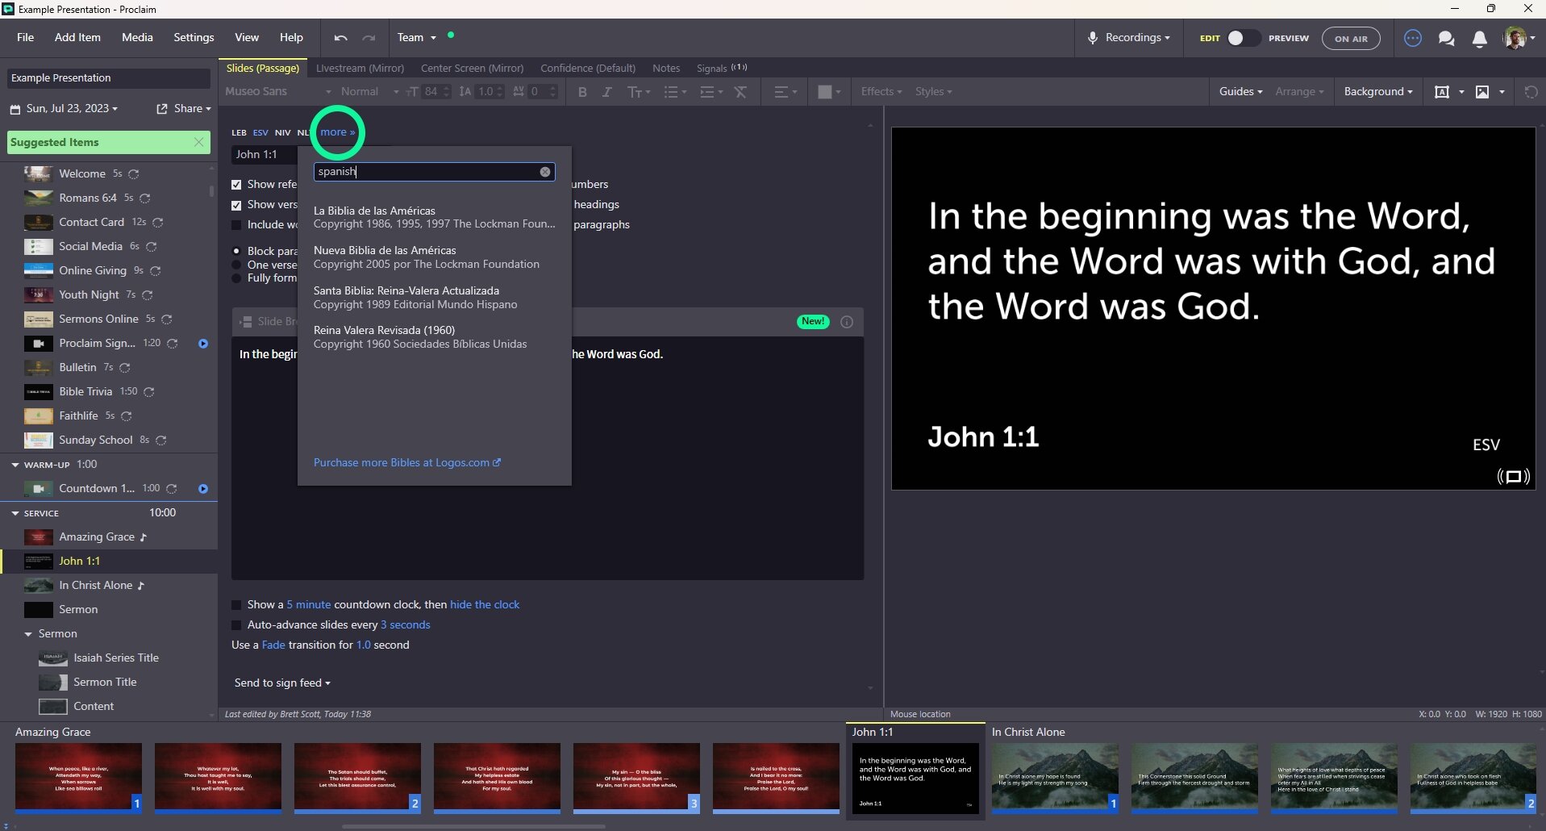
Task: Open the Recordings microphone menu
Action: [x=1128, y=37]
